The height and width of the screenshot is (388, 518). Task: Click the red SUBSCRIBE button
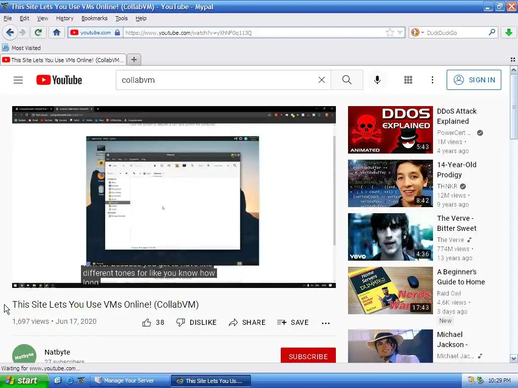point(308,356)
